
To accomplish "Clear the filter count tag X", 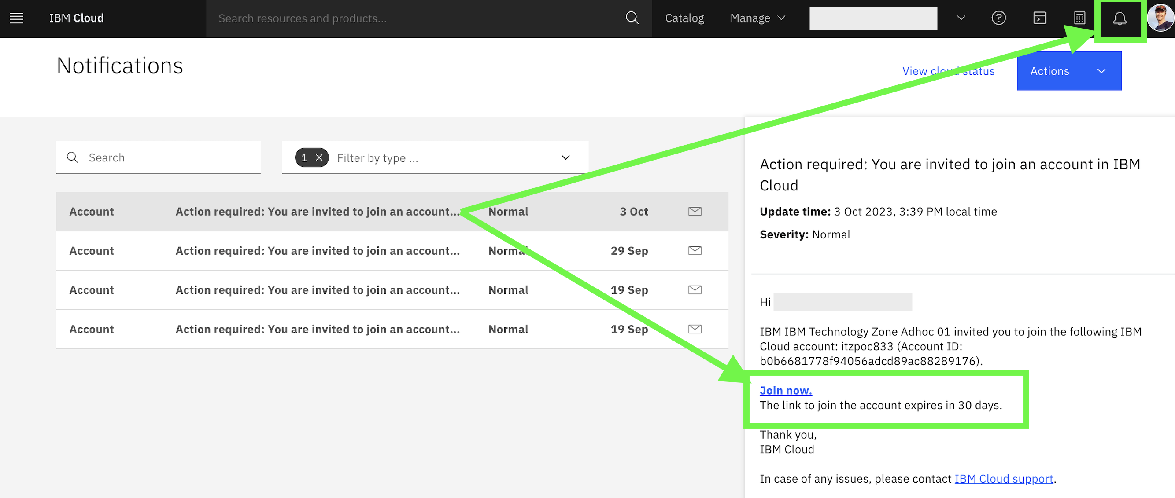I will 319,157.
